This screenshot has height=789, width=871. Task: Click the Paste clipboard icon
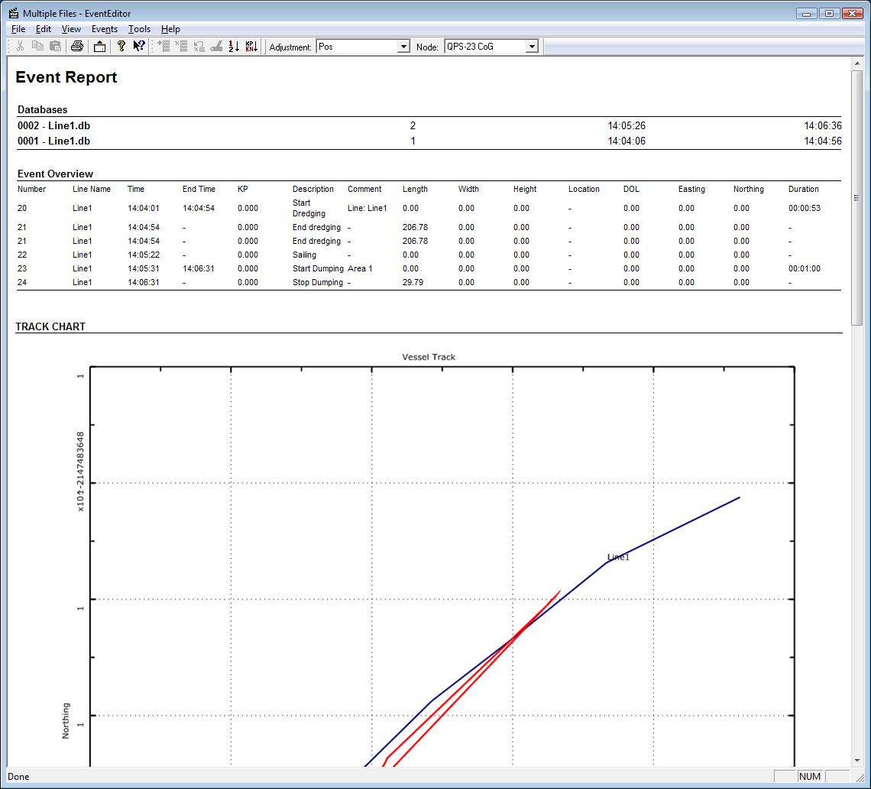click(55, 47)
